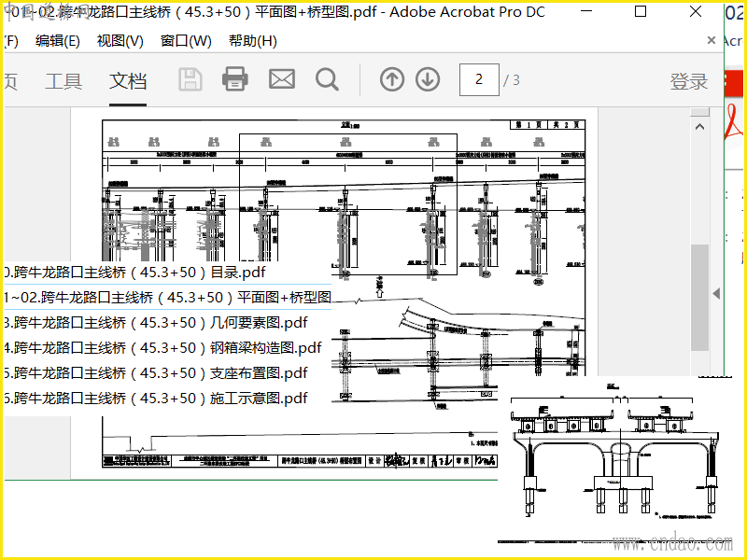Click the page number input field
The width and height of the screenshot is (747, 560).
point(479,79)
